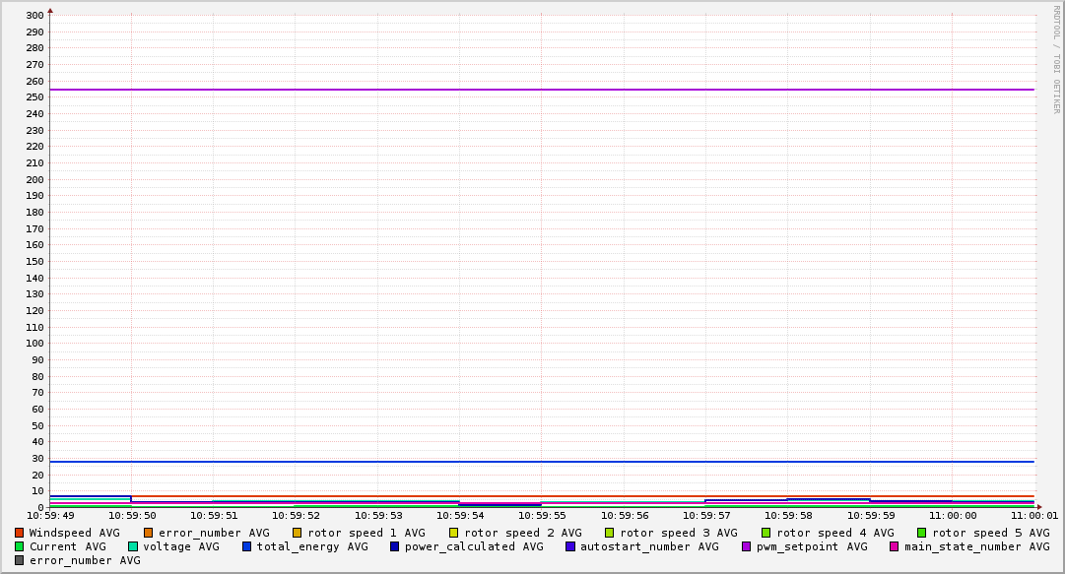This screenshot has width=1065, height=574.
Task: Select the teal voltage AVG legend swatch
Action: (x=133, y=546)
